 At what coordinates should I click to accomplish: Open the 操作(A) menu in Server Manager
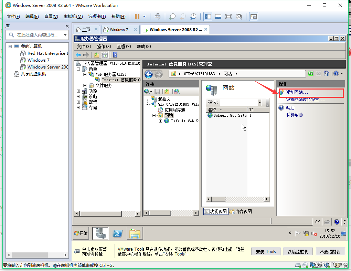pyautogui.click(x=104, y=46)
